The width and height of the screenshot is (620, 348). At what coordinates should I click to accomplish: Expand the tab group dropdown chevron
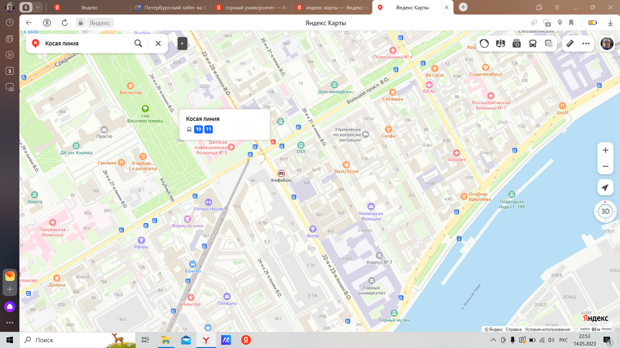tap(38, 7)
